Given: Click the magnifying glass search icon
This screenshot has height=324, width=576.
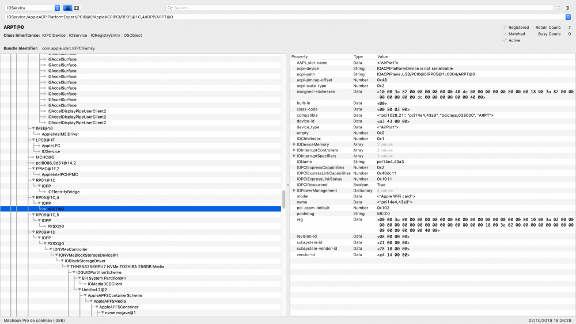Looking at the screenshot, I should 170,8.
